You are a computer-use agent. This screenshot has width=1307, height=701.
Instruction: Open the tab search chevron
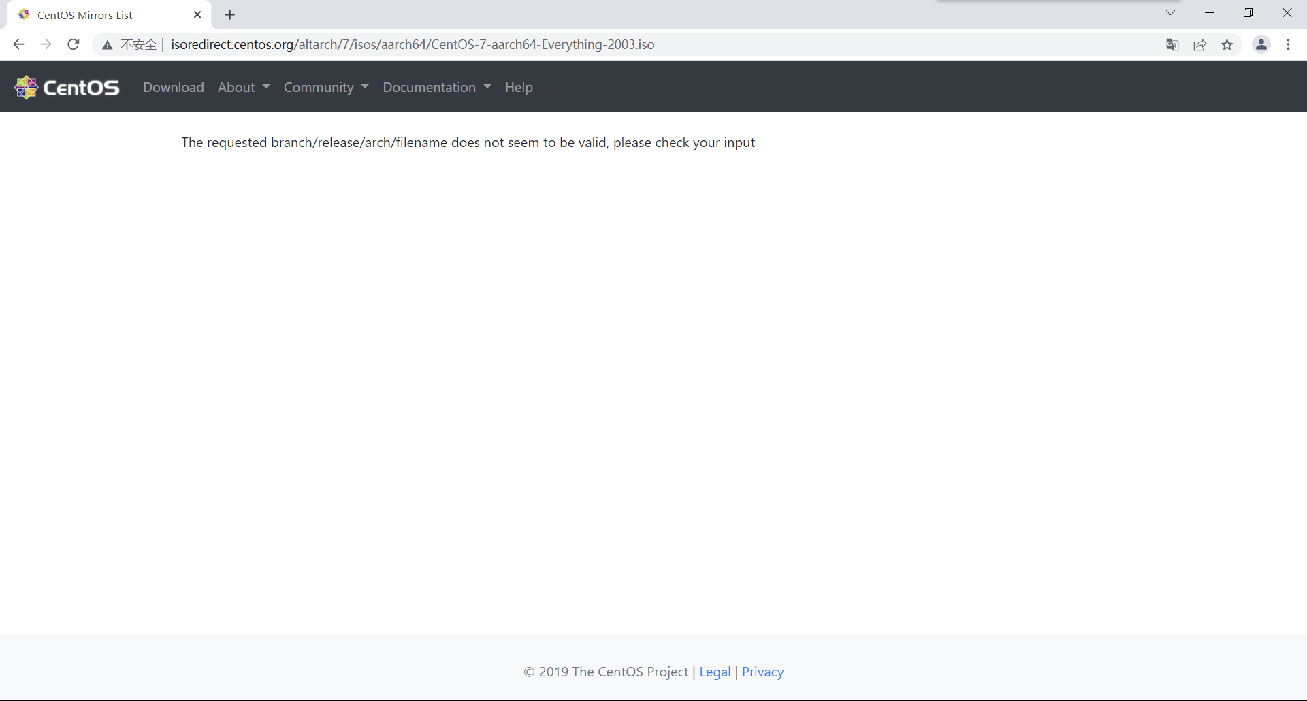(1170, 13)
